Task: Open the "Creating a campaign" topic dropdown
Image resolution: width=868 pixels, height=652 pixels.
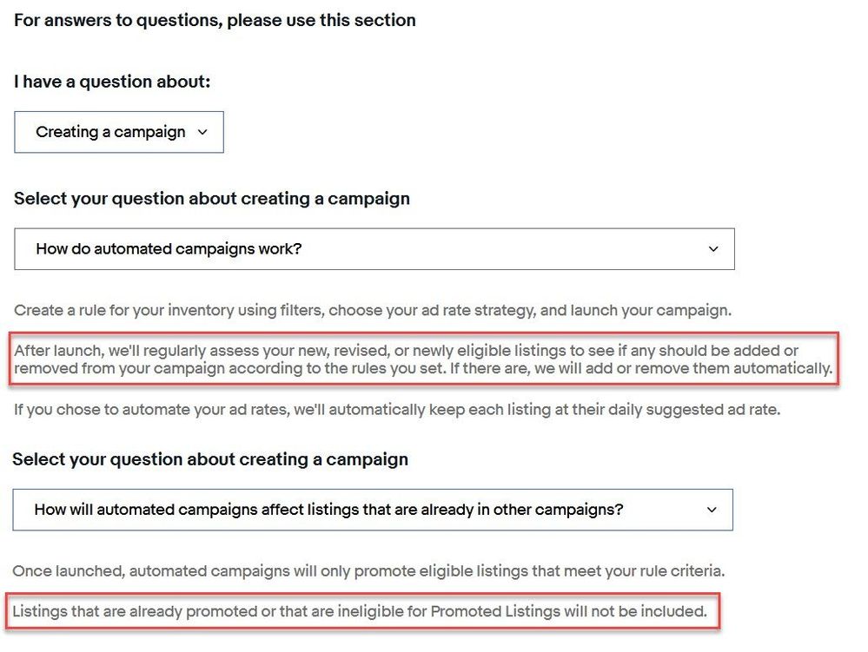Action: (x=110, y=132)
